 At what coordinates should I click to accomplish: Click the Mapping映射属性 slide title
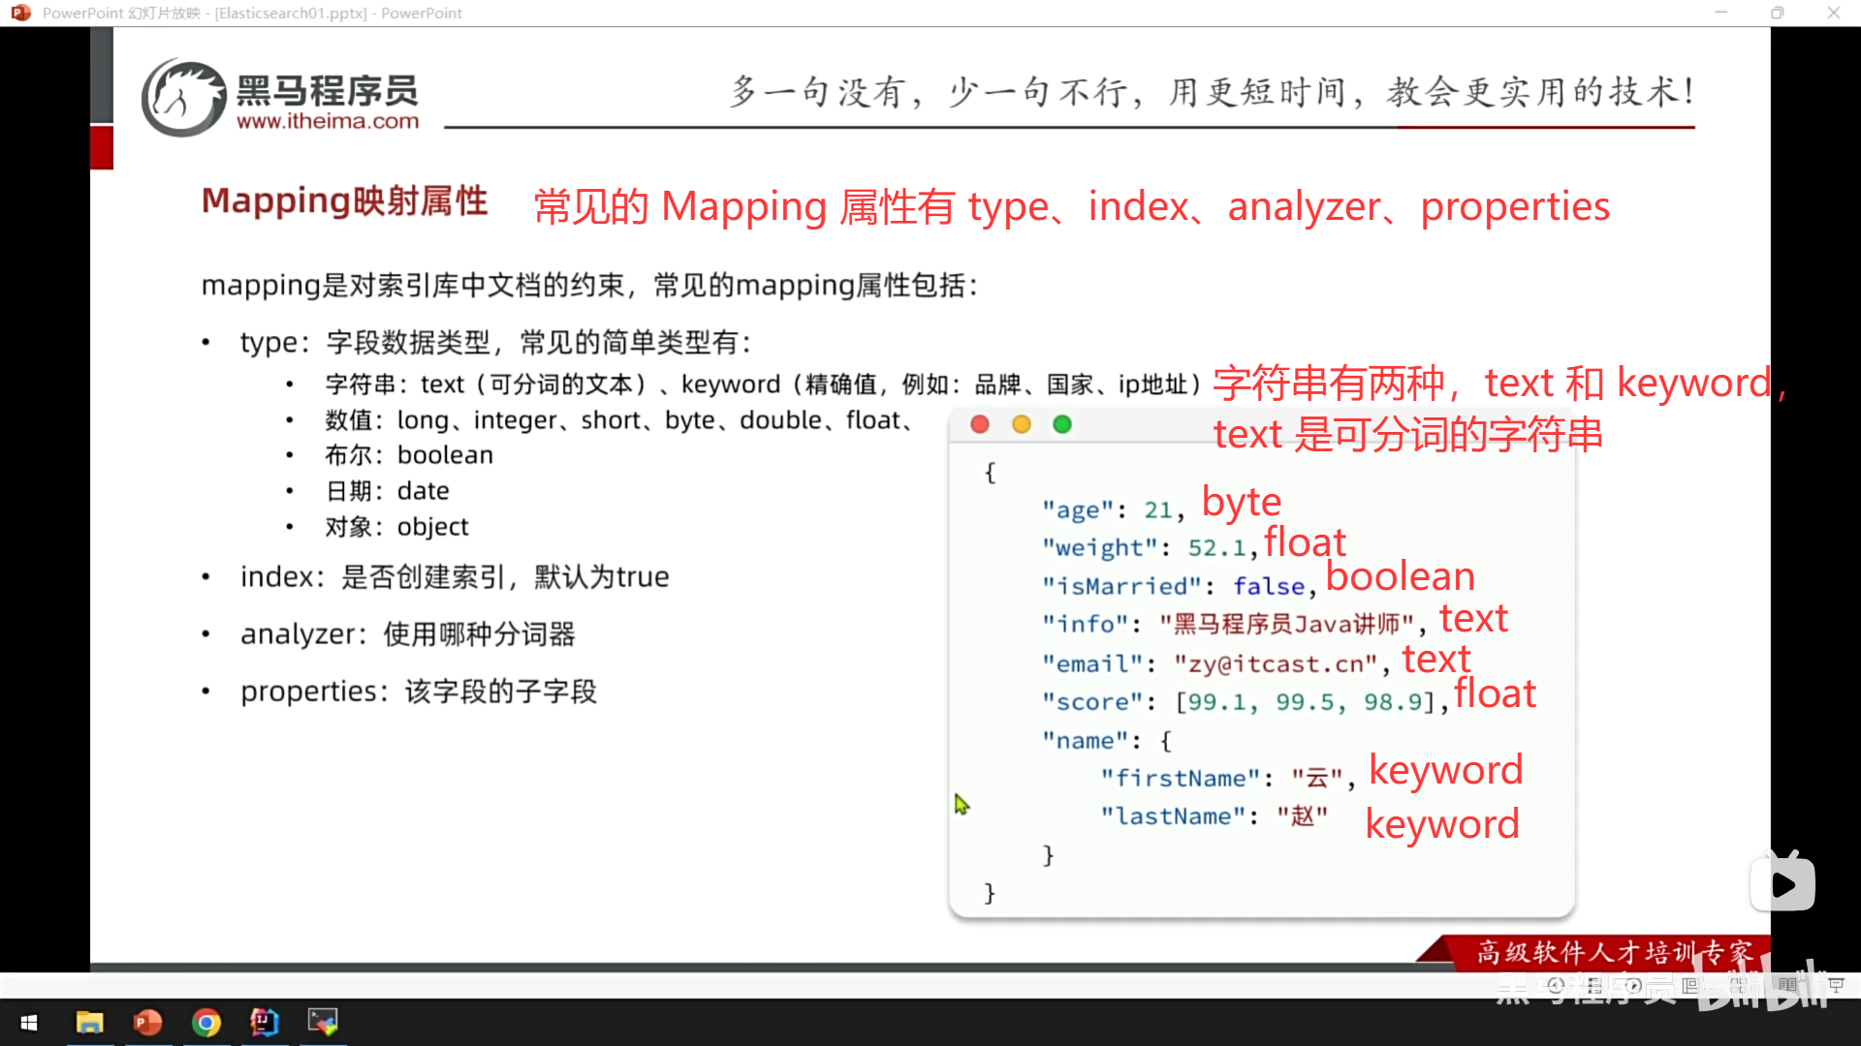[x=344, y=200]
